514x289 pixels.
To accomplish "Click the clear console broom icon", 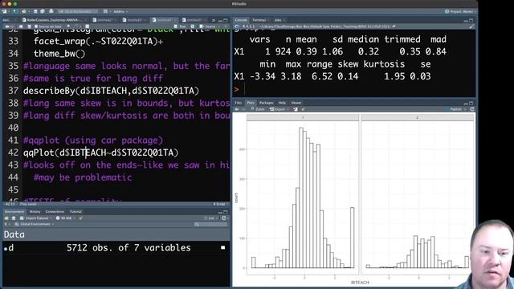I will coord(471,26).
